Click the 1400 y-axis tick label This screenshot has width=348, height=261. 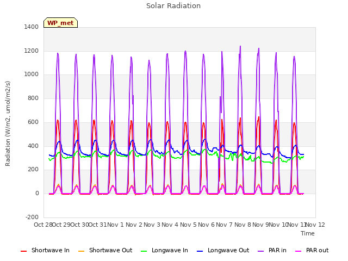[32, 27]
